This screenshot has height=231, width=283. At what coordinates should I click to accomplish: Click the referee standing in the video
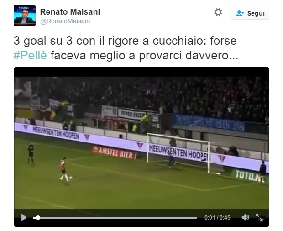(31, 153)
